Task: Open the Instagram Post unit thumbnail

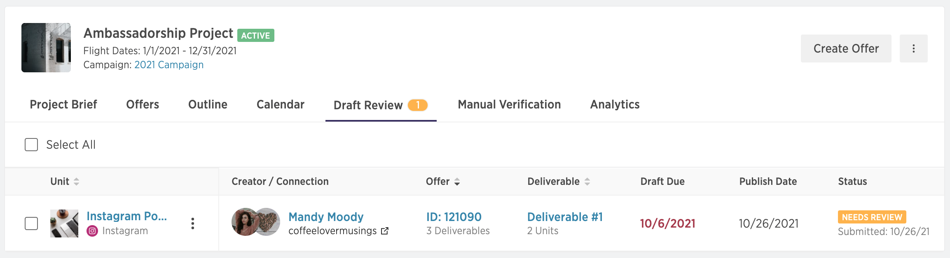Action: (64, 223)
